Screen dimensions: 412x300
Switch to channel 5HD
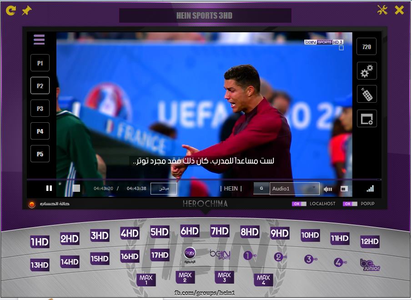(x=160, y=232)
